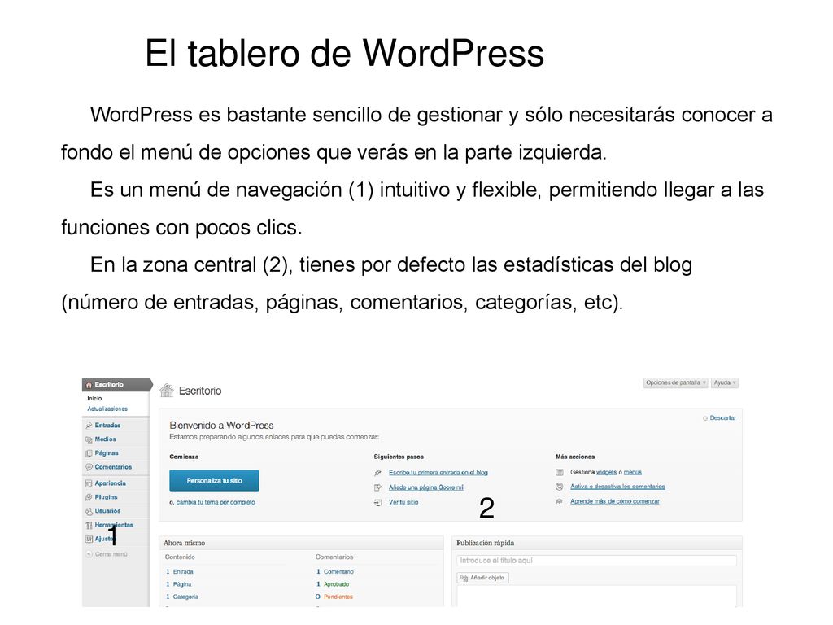Click the Apariencia icon in sidebar

pos(89,483)
